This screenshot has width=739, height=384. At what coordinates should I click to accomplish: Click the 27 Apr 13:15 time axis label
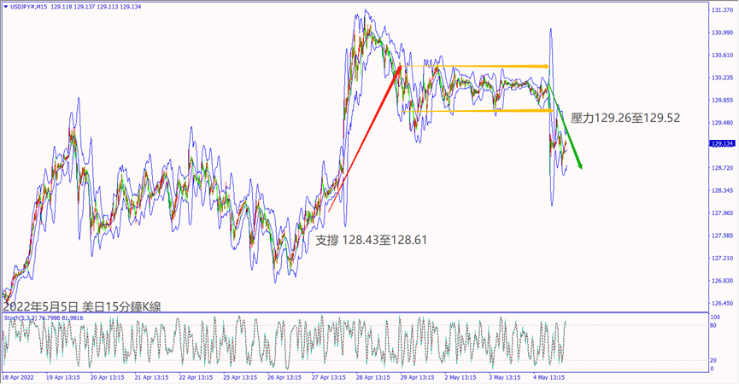click(x=330, y=376)
